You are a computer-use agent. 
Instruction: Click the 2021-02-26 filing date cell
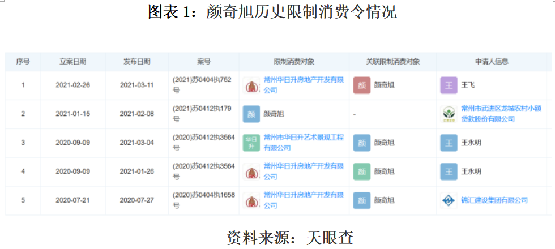(73, 85)
